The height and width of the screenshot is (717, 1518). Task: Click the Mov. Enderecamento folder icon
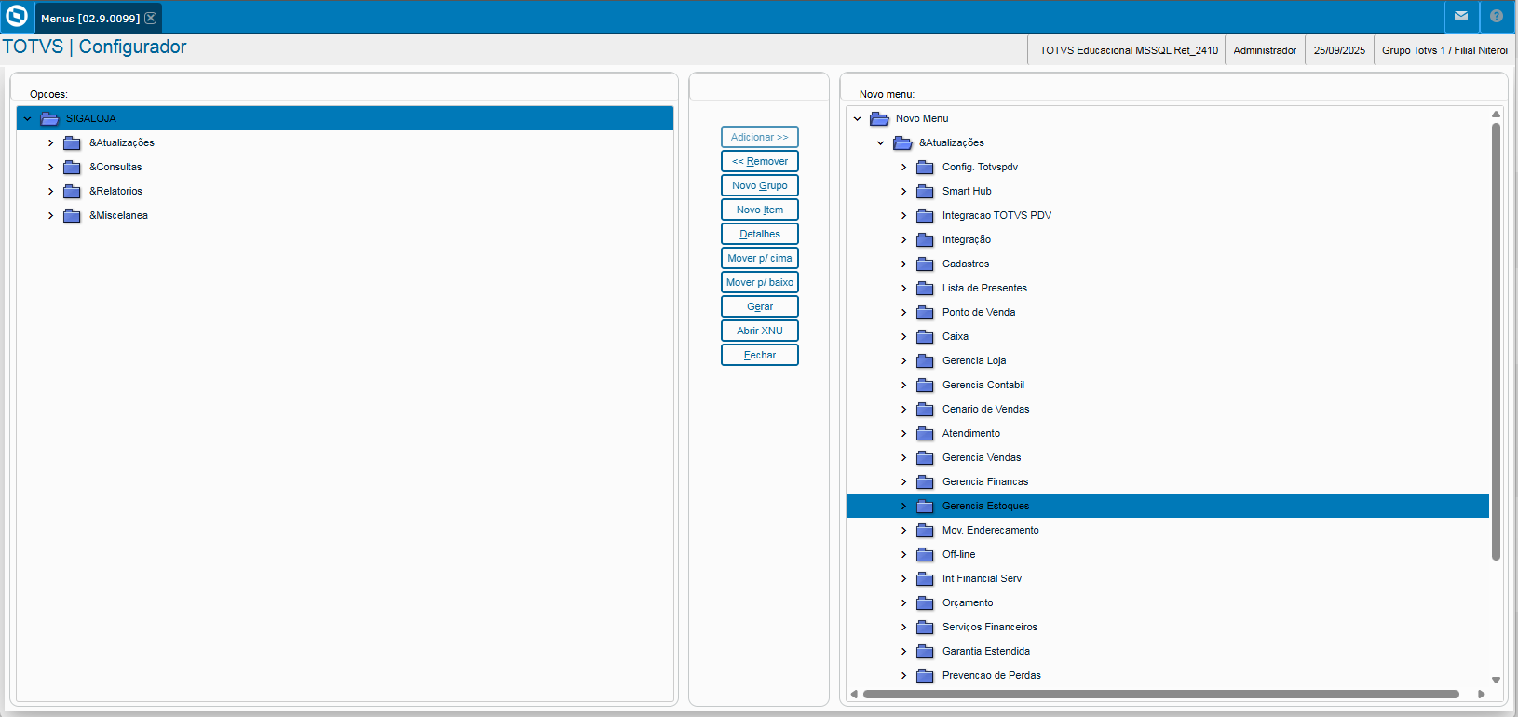[x=925, y=530]
